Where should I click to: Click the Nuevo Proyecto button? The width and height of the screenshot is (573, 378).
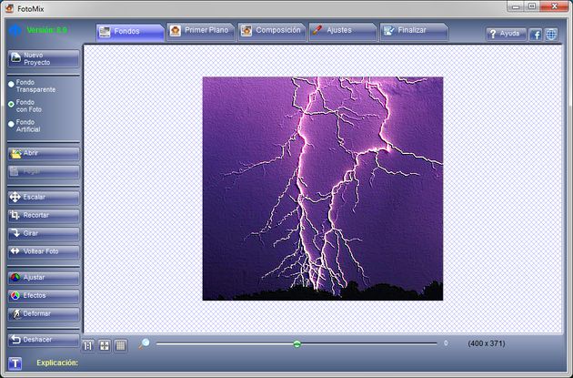point(43,59)
